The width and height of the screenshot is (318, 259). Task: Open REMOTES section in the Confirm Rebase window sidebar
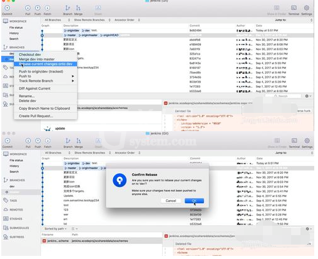pos(16,209)
